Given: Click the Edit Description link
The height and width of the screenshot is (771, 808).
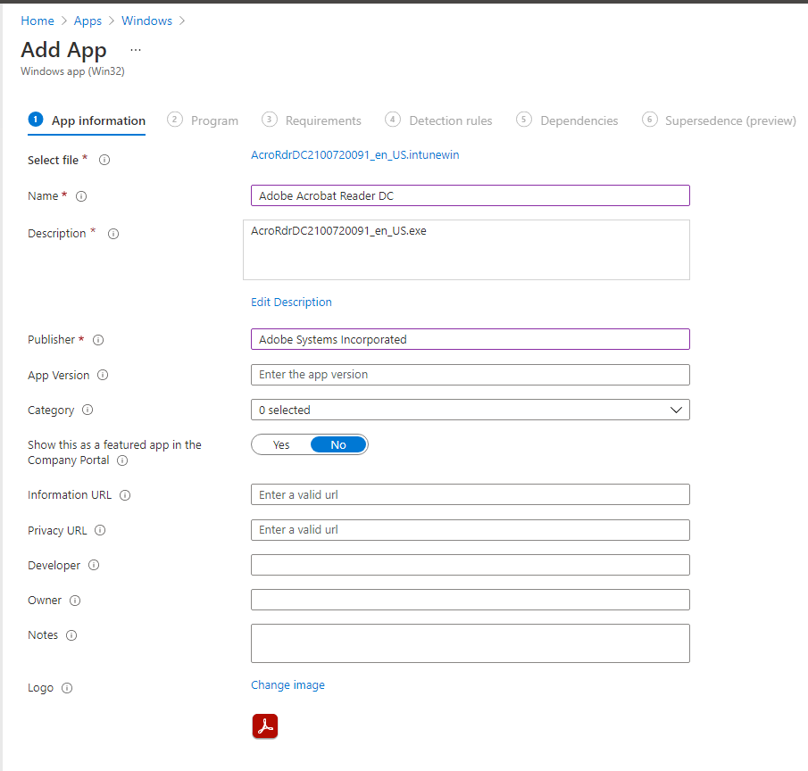Looking at the screenshot, I should point(291,303).
